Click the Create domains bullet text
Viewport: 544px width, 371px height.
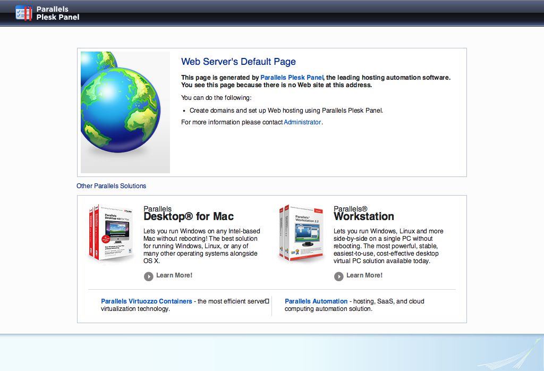point(286,111)
